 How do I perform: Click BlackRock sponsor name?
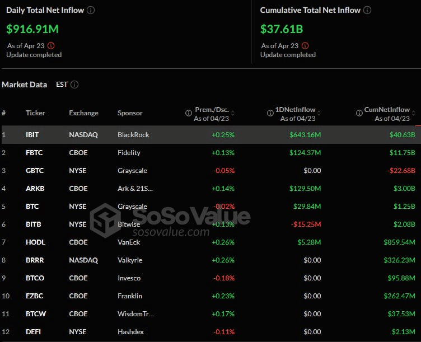click(133, 135)
